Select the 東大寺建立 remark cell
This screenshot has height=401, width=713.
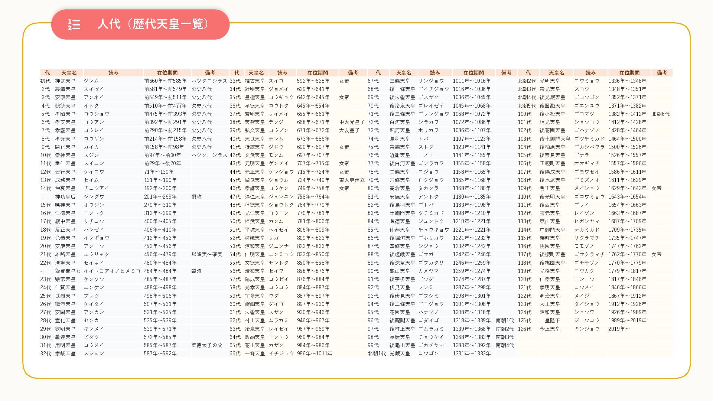(352, 180)
